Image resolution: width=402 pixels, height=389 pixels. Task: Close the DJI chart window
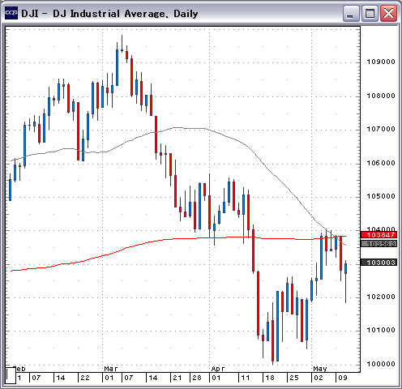pos(388,13)
